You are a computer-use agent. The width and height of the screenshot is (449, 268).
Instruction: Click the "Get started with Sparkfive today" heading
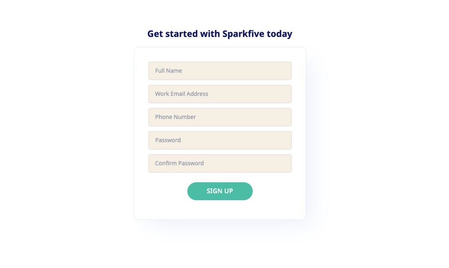pos(220,33)
